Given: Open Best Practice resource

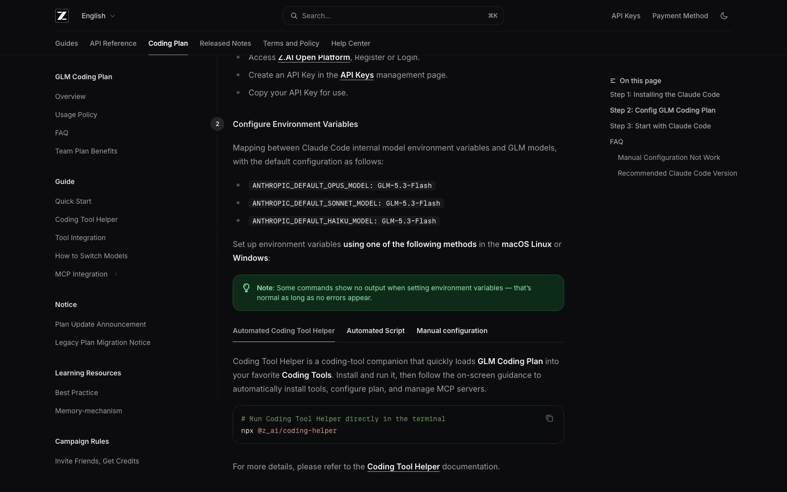Looking at the screenshot, I should (x=76, y=393).
